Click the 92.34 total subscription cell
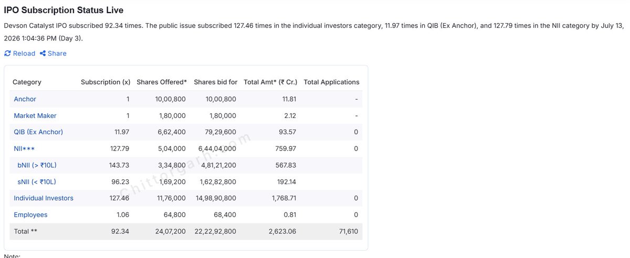 pyautogui.click(x=121, y=231)
